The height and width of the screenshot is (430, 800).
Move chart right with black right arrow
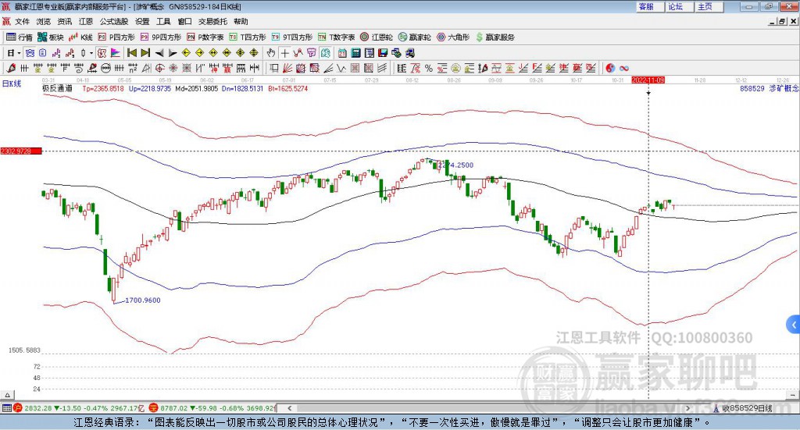tap(173, 53)
